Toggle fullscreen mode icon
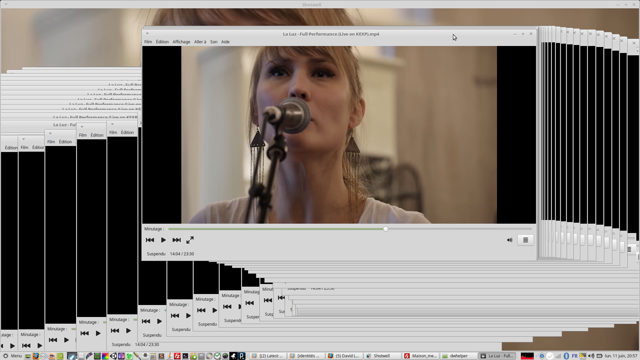Viewport: 640px width, 360px height. coord(190,240)
